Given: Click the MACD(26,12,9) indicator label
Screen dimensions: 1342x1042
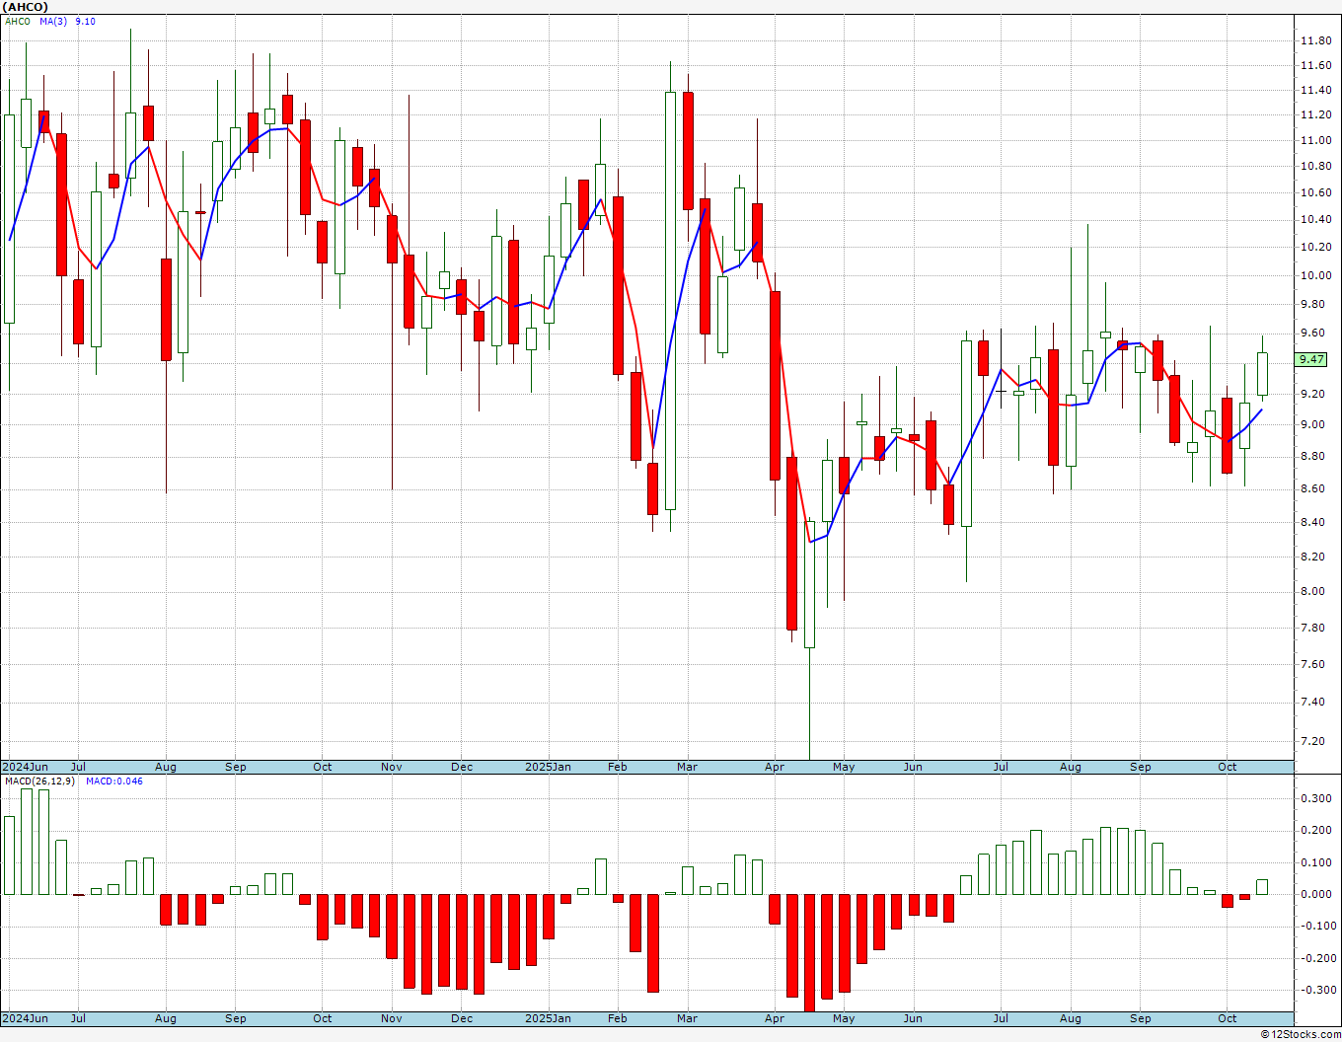Looking at the screenshot, I should coord(39,781).
